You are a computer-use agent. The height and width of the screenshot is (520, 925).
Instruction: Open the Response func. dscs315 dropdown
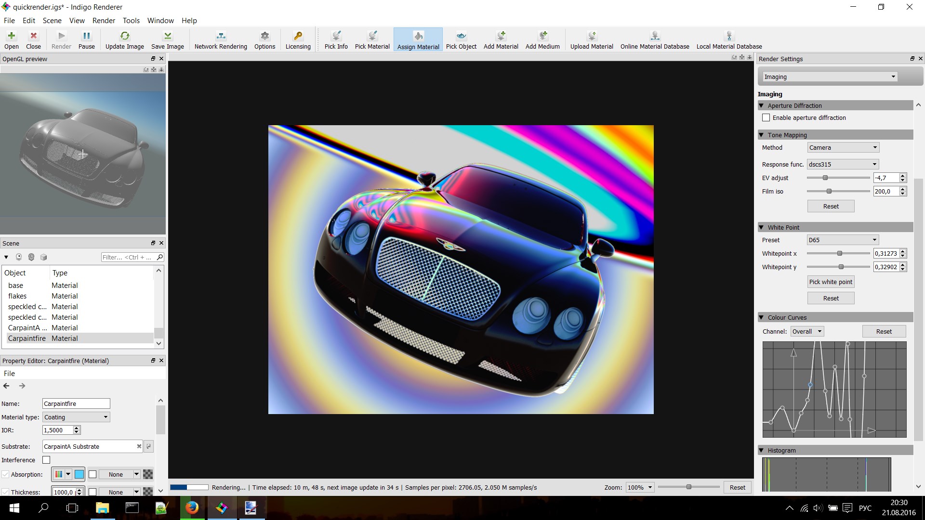click(843, 164)
